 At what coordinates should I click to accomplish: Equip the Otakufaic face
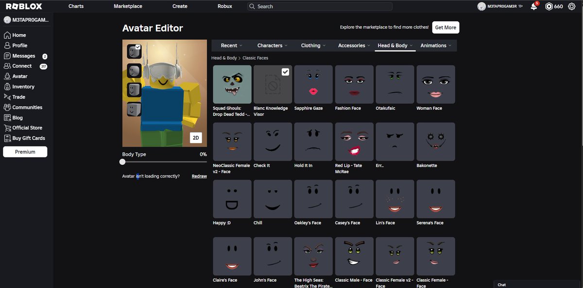[395, 84]
